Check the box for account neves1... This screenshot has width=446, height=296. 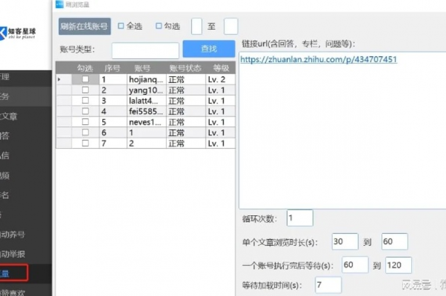click(85, 122)
